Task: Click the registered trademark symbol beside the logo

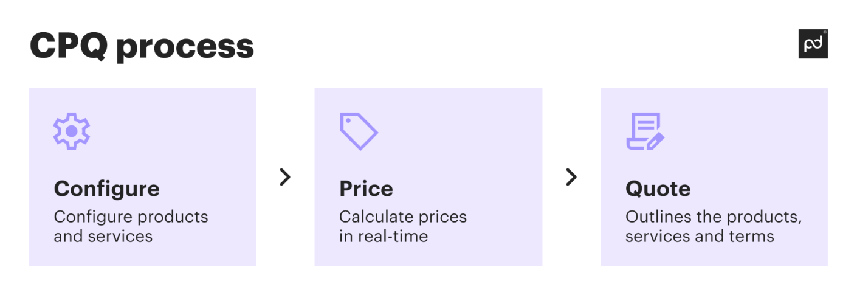Action: (x=825, y=32)
